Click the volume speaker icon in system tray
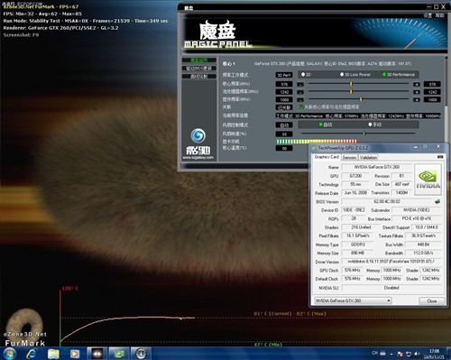The height and width of the screenshot is (360, 451). click(417, 354)
